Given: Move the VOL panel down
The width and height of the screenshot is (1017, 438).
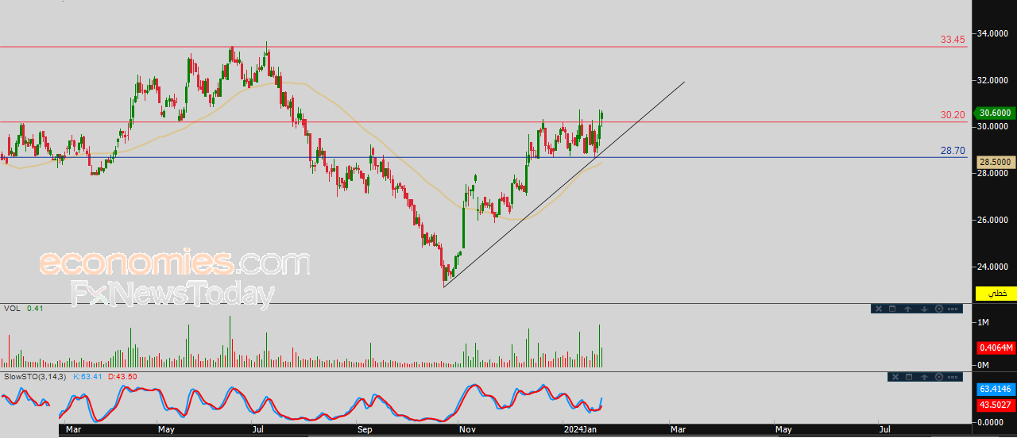Looking at the screenshot, I should [x=924, y=309].
